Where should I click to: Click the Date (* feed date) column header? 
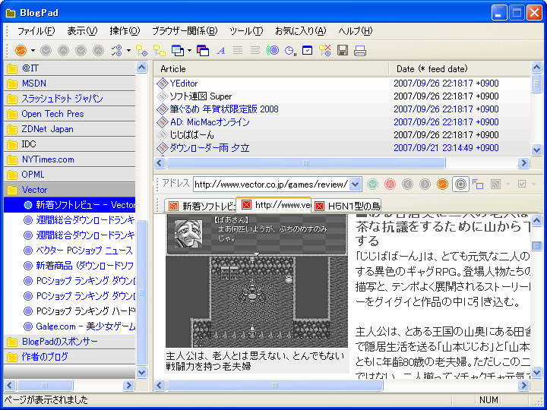tap(460, 69)
